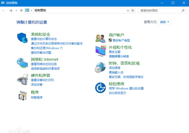Open the User Accounts people icon
189x133 pixels.
[x=100, y=38]
